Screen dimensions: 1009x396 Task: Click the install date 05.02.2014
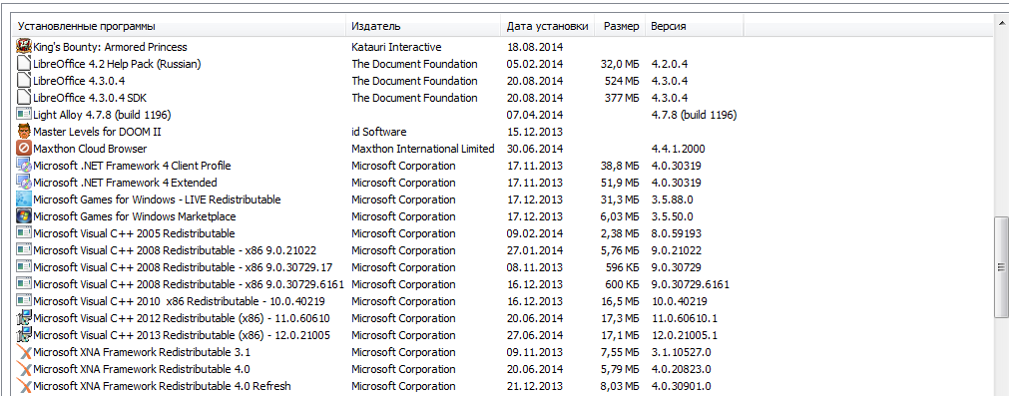pyautogui.click(x=535, y=64)
